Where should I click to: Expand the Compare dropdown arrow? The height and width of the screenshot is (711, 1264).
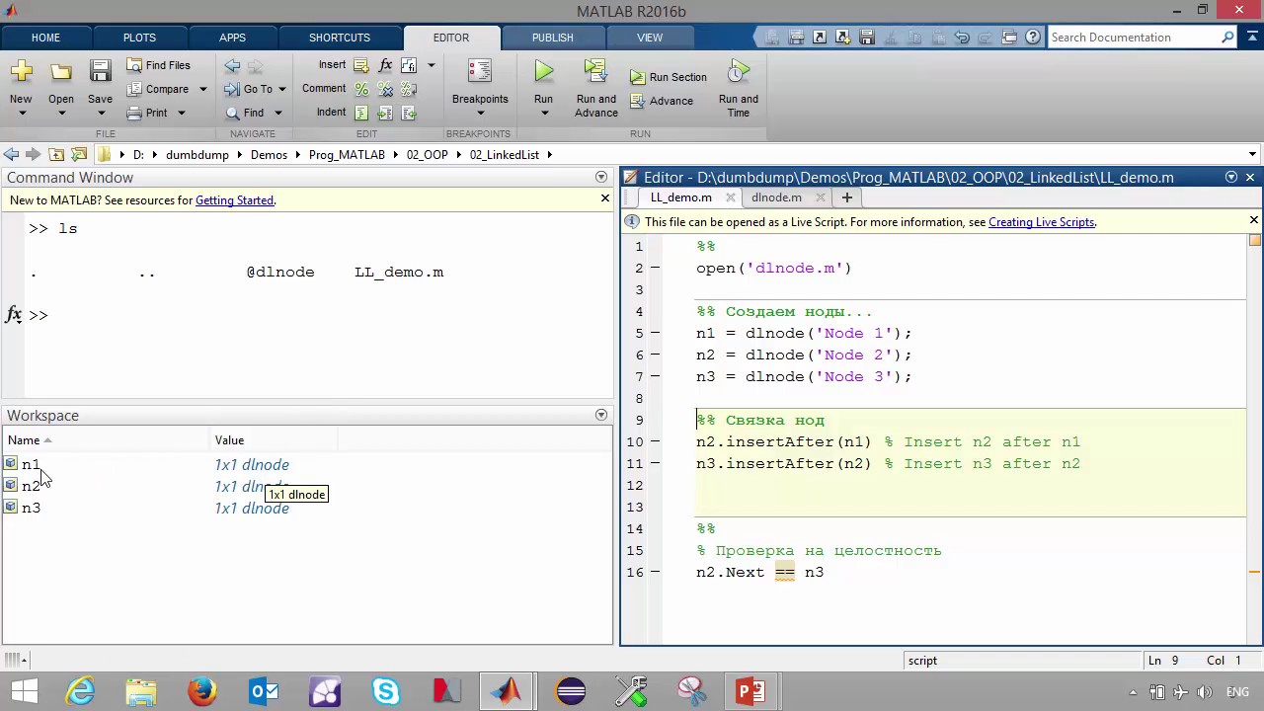(x=202, y=89)
